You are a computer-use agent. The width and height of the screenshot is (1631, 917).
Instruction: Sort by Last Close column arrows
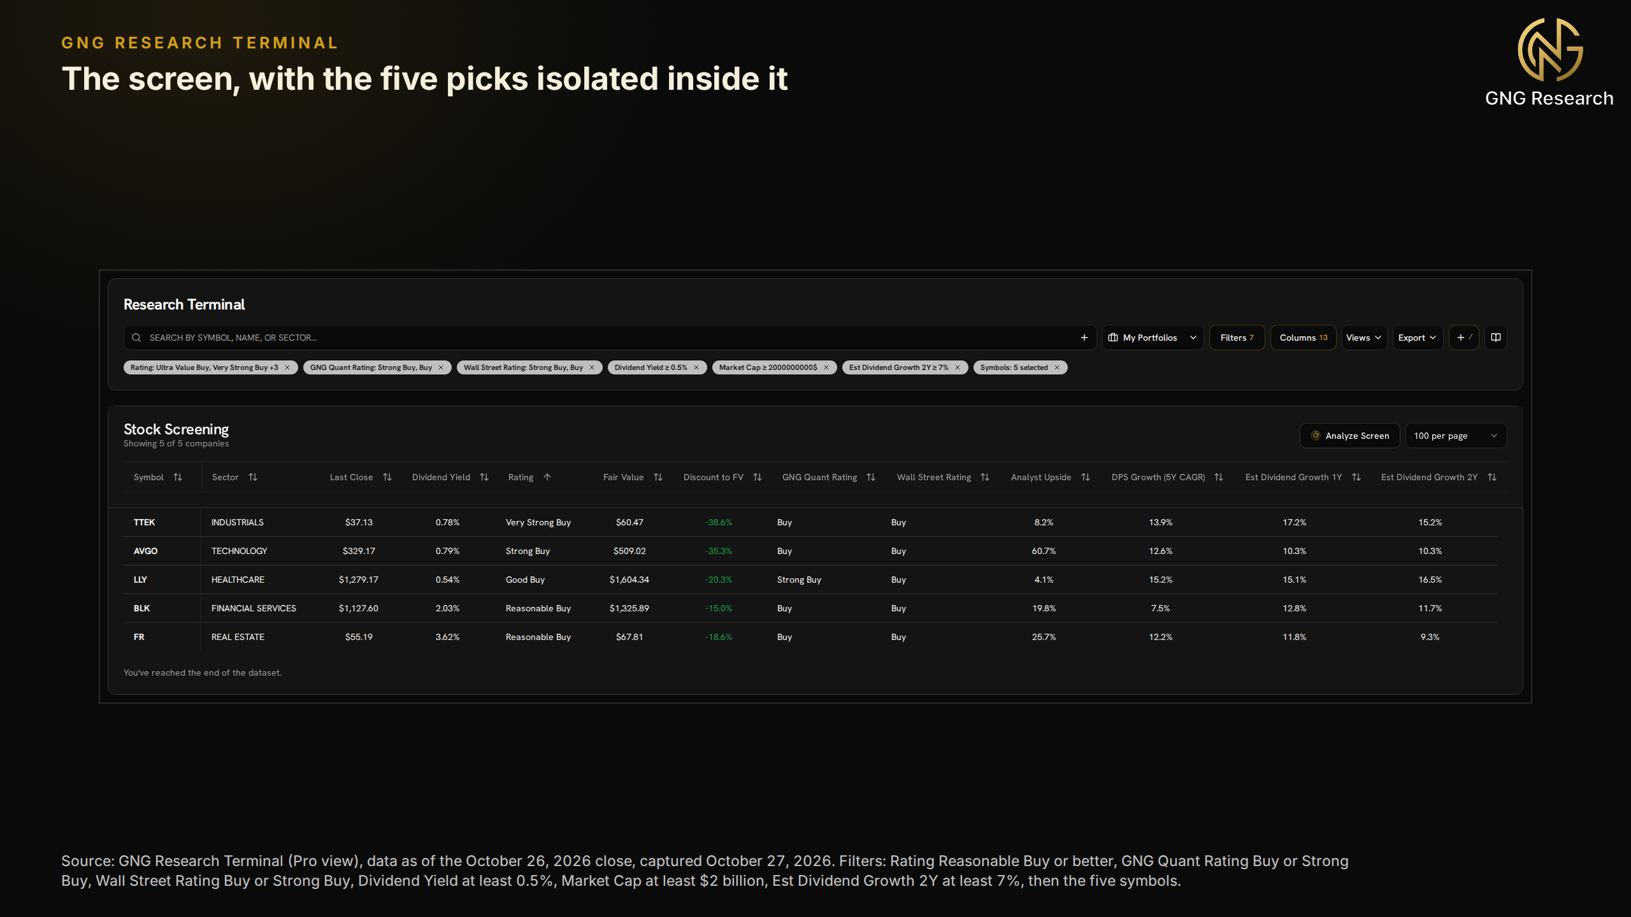(387, 477)
